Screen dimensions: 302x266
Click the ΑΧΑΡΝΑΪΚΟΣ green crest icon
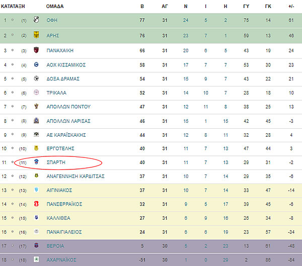pos(36,259)
